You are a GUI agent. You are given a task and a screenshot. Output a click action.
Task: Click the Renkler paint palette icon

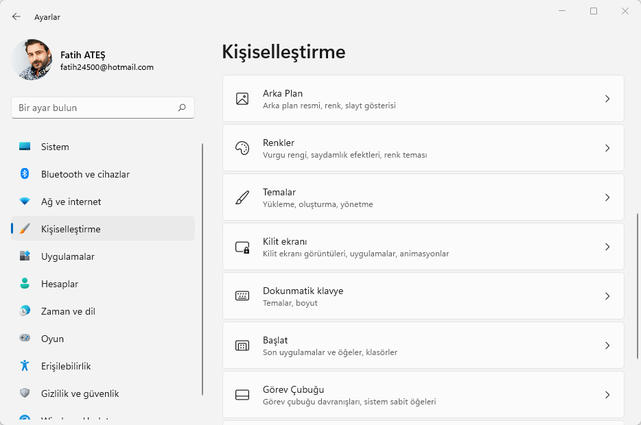[242, 147]
